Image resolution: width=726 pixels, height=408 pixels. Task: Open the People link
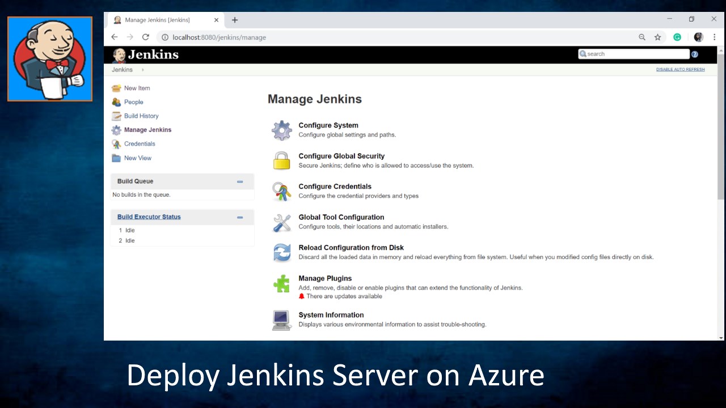point(134,102)
